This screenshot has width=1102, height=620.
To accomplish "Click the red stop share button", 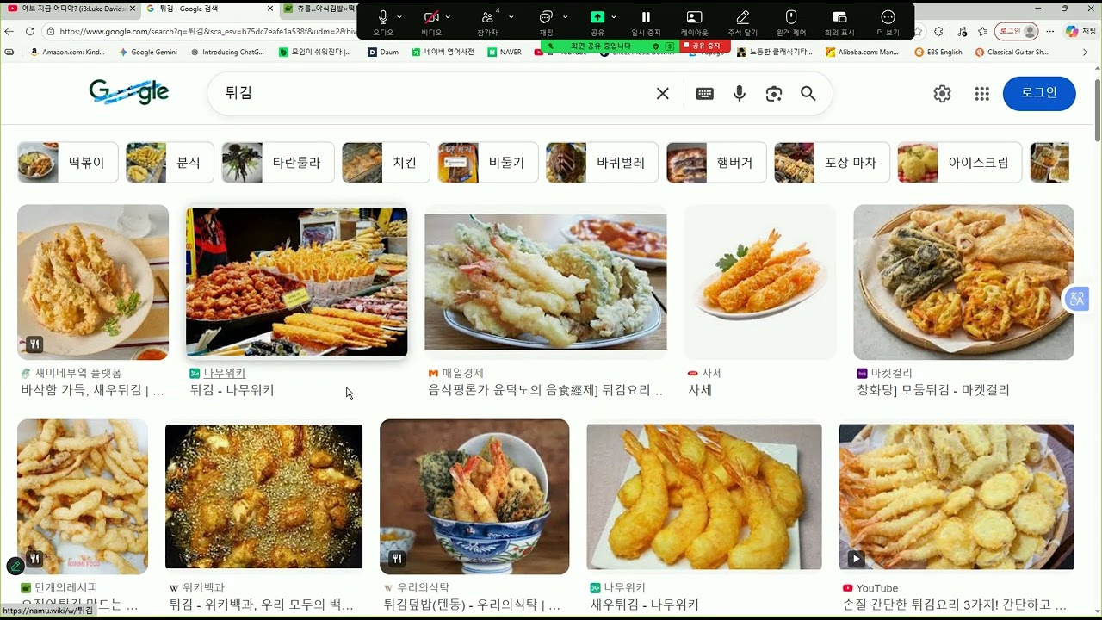I will [x=705, y=46].
